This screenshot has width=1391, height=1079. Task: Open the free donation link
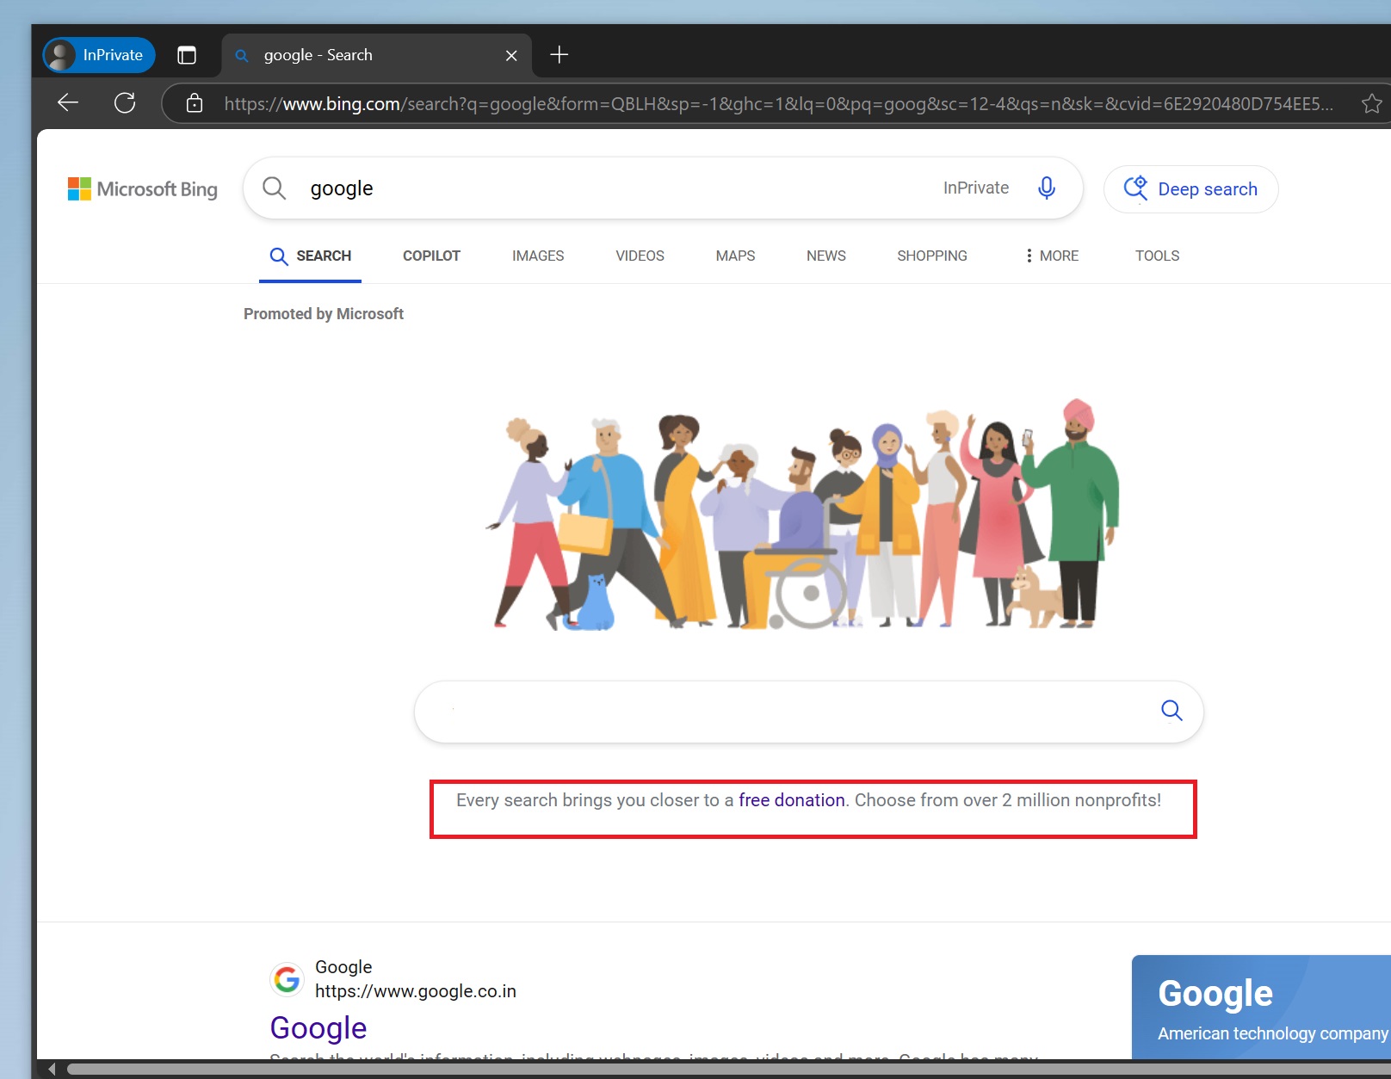point(790,800)
